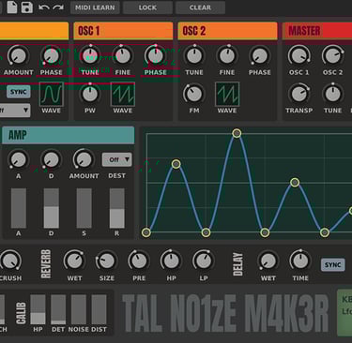Click the undo arrow icon
The image size is (352, 343).
pyautogui.click(x=43, y=7)
